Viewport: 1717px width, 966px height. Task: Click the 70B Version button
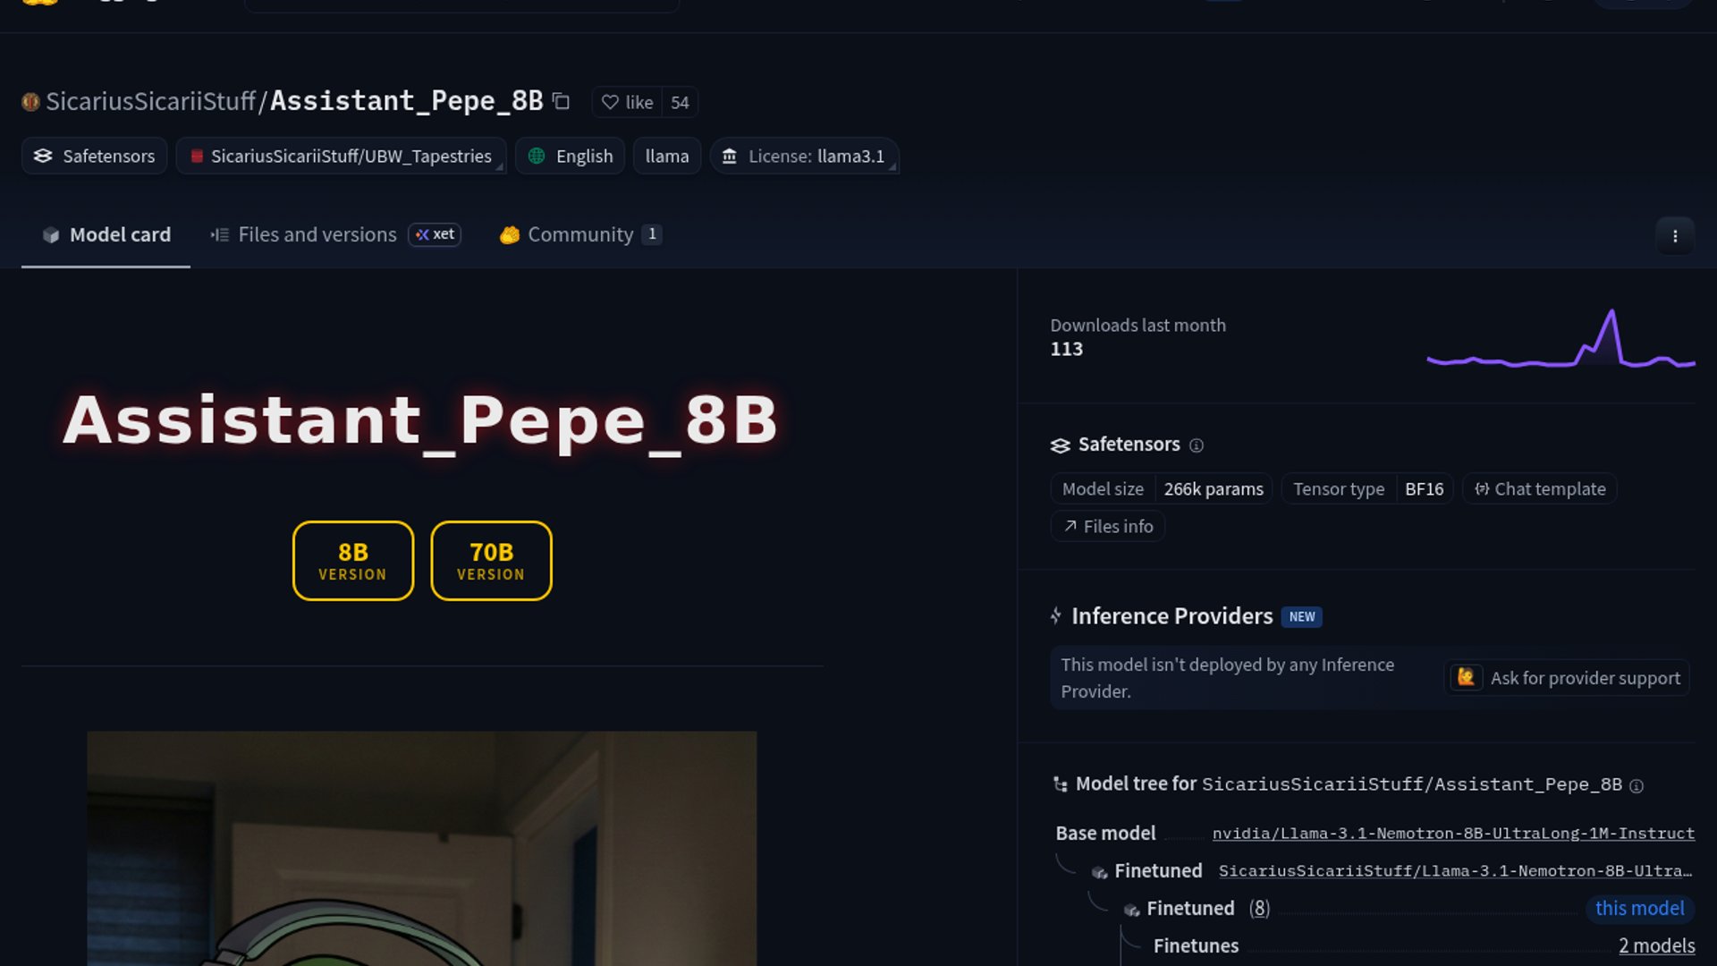[x=491, y=561]
